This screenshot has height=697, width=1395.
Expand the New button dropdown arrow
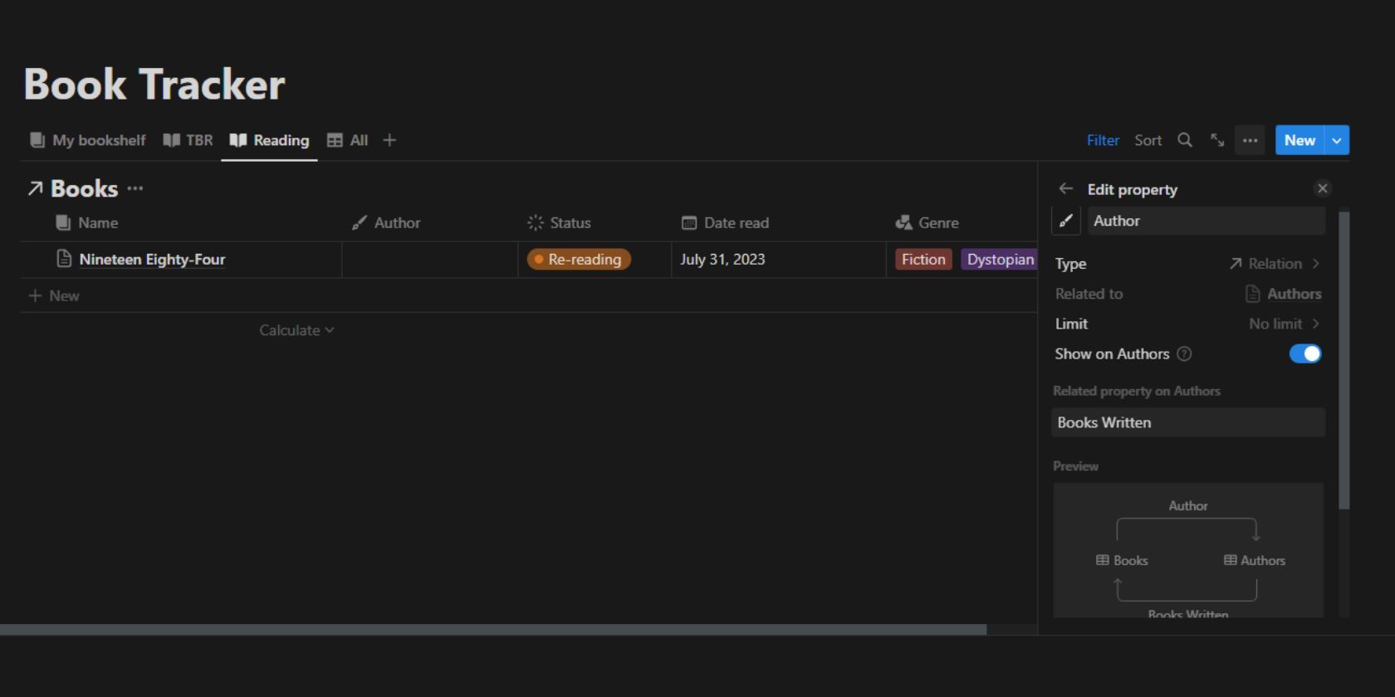[1337, 140]
